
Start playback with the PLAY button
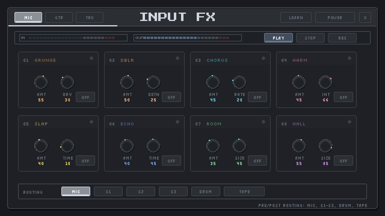279,38
